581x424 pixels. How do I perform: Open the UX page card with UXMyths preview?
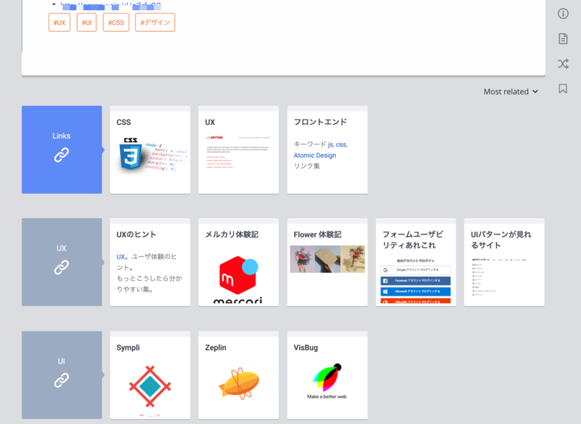pos(238,150)
